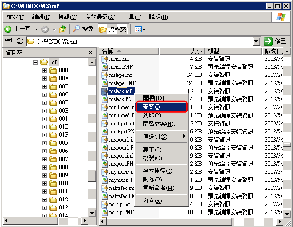Click the mstape.PNF file icon
The image size is (293, 227).
tap(105, 83)
